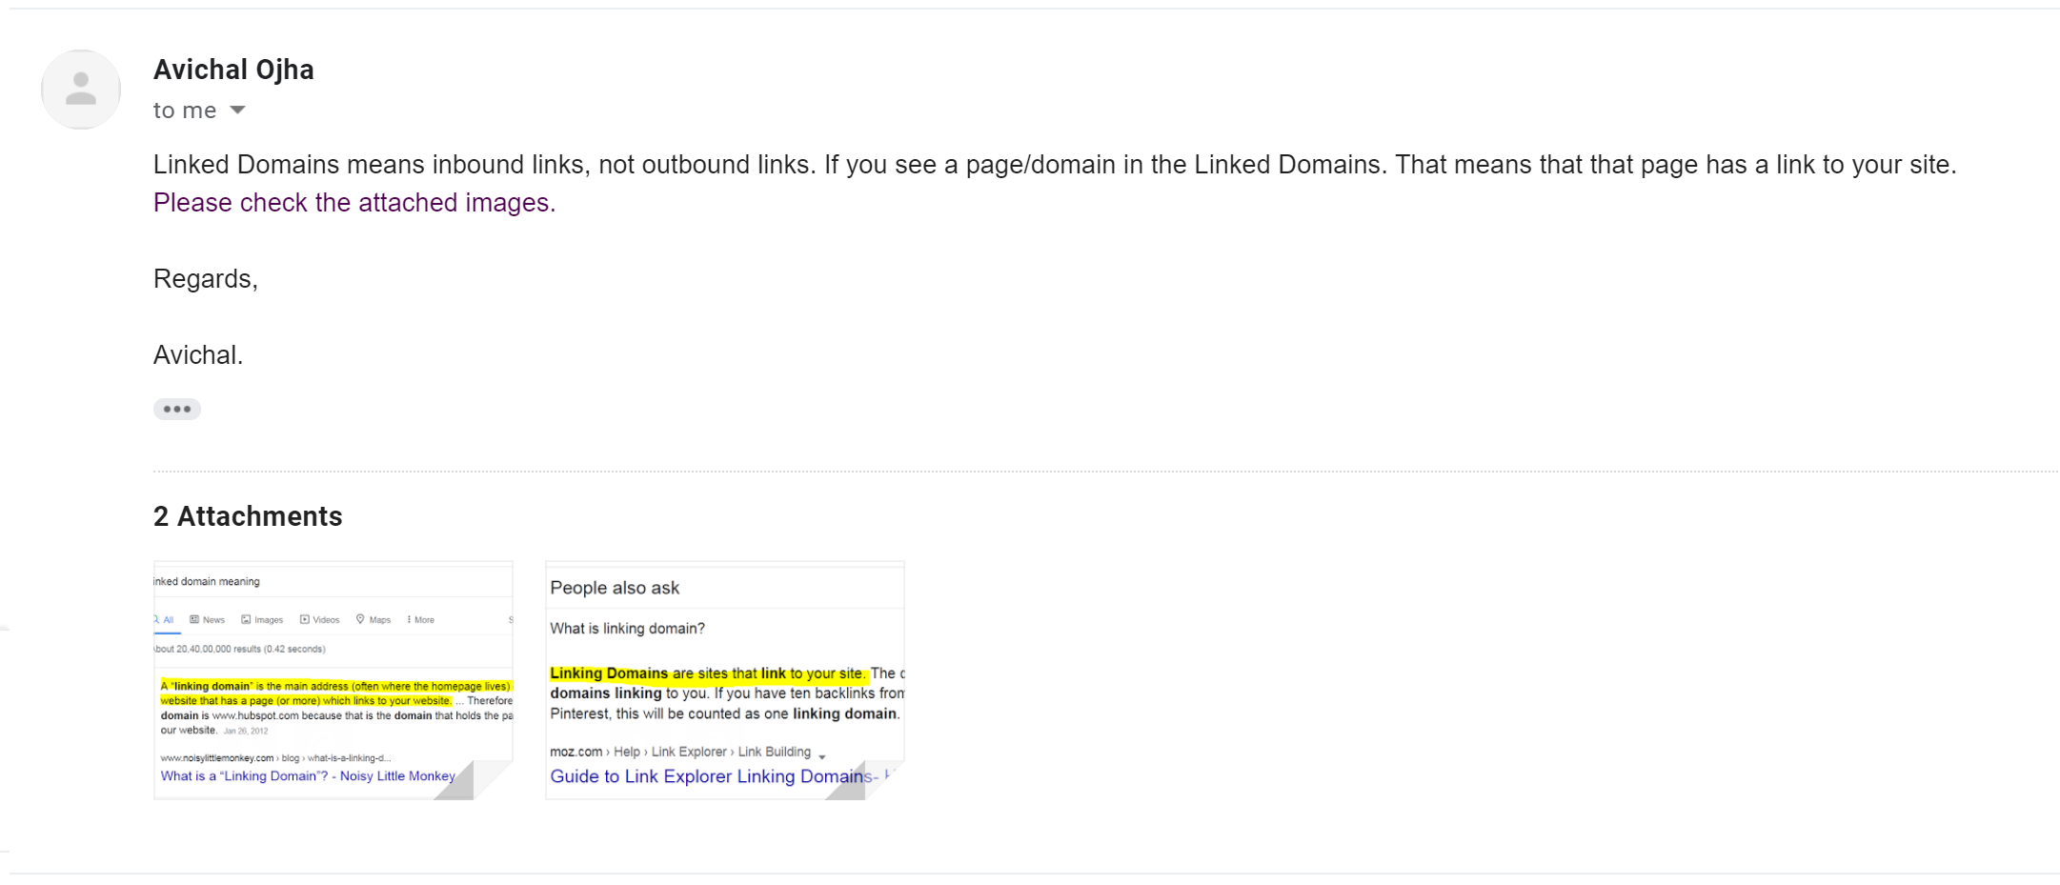Screen dimensions: 2060x885
Task: Open the 'People also ask' attachment thumbnail
Action: point(725,680)
